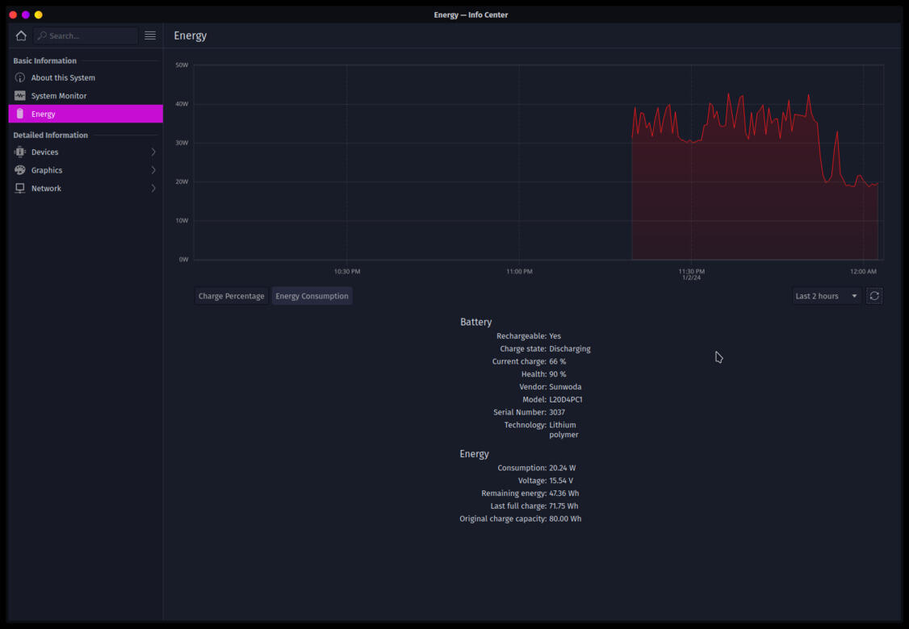Click the 12:00 AM axis label

click(x=863, y=271)
